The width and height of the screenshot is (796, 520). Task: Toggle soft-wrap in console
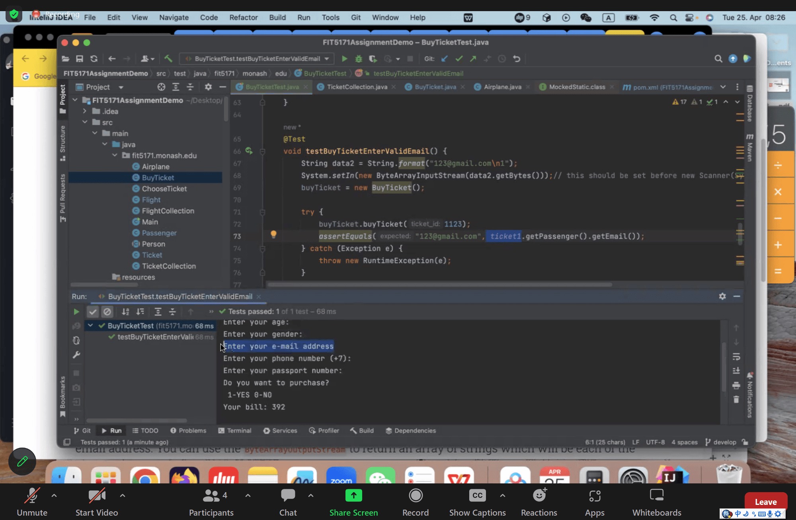point(736,356)
